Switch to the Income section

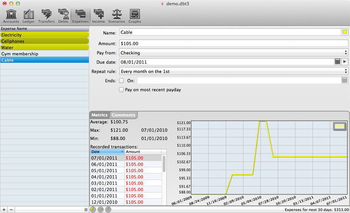point(98,16)
